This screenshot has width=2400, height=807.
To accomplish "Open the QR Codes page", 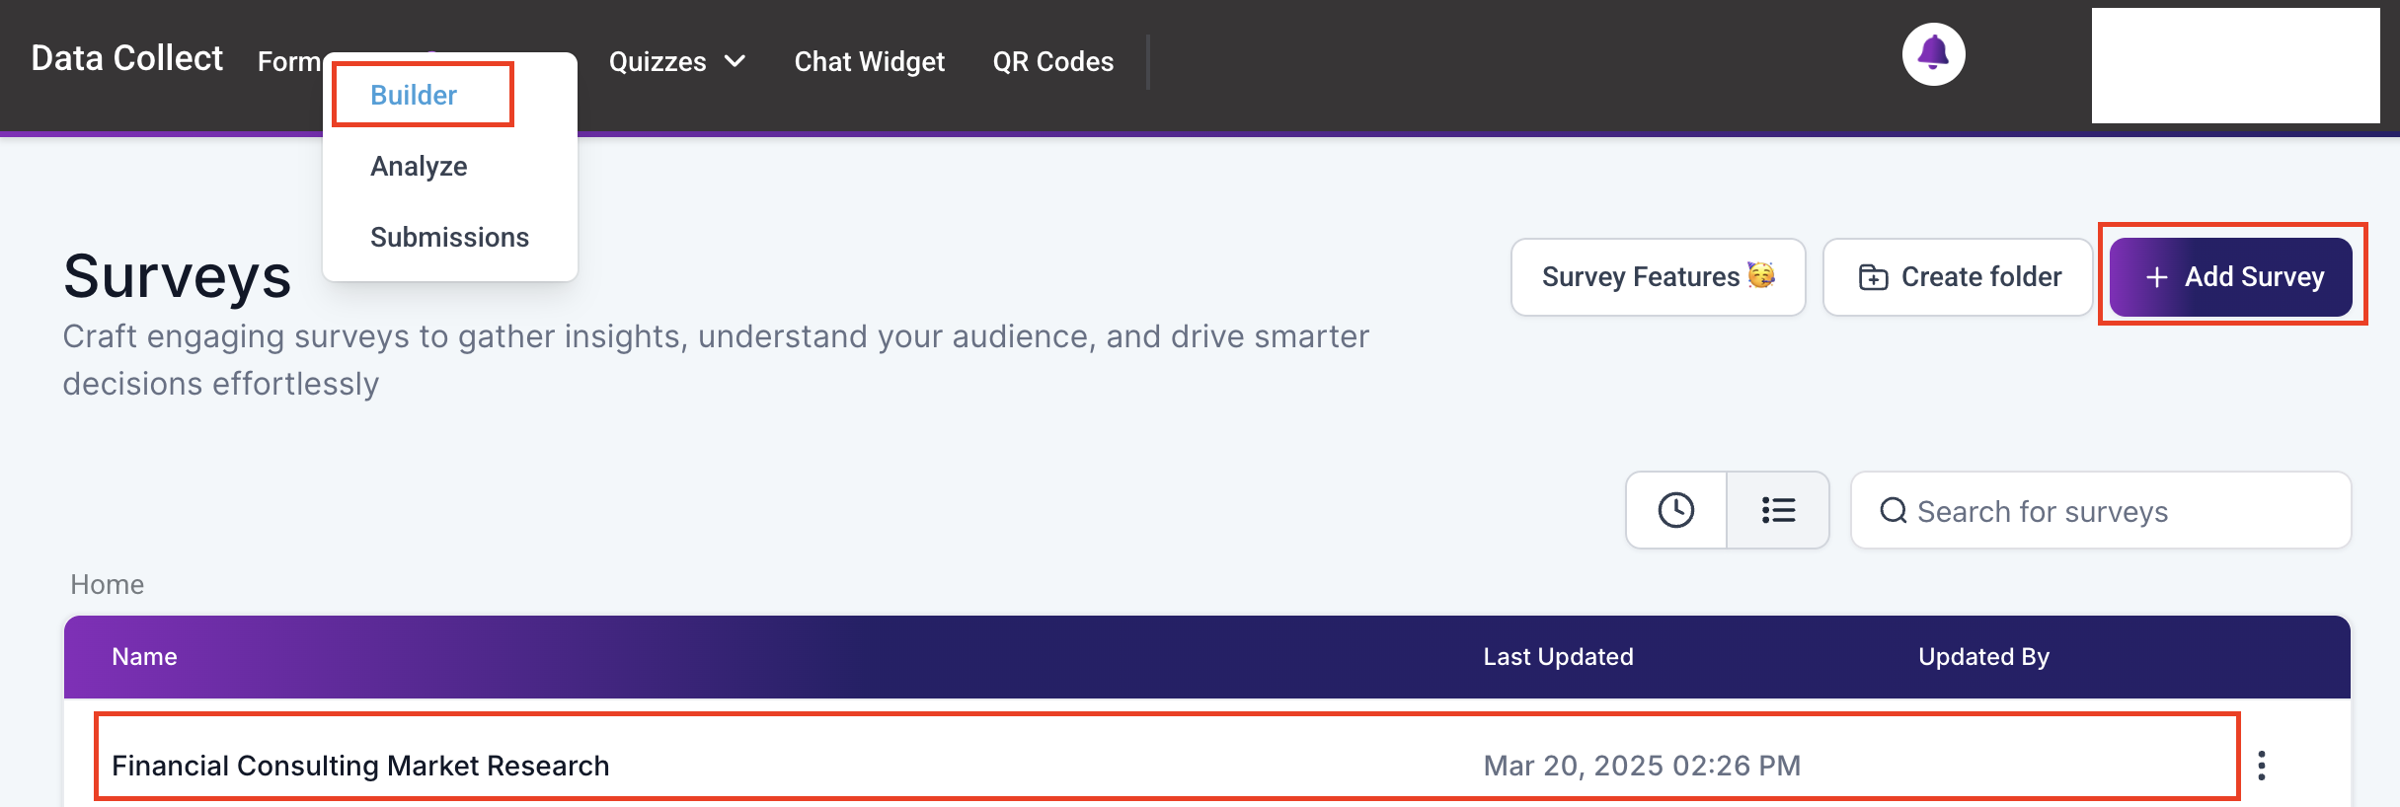I will 1052,61.
